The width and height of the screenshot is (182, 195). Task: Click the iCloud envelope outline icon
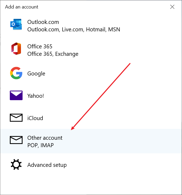pos(16,118)
